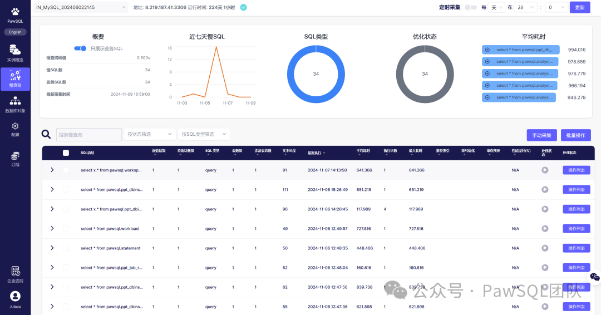Open the hour dropdown showing 23
This screenshot has width=601, height=315.
525,7
